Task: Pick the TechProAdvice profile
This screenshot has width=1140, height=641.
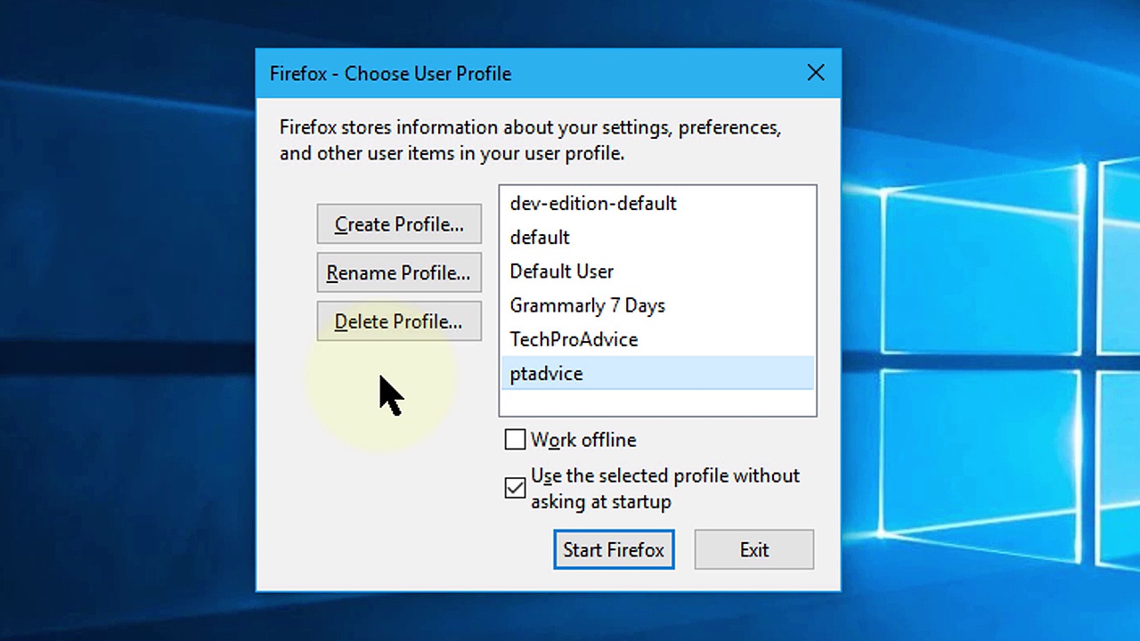Action: click(657, 339)
